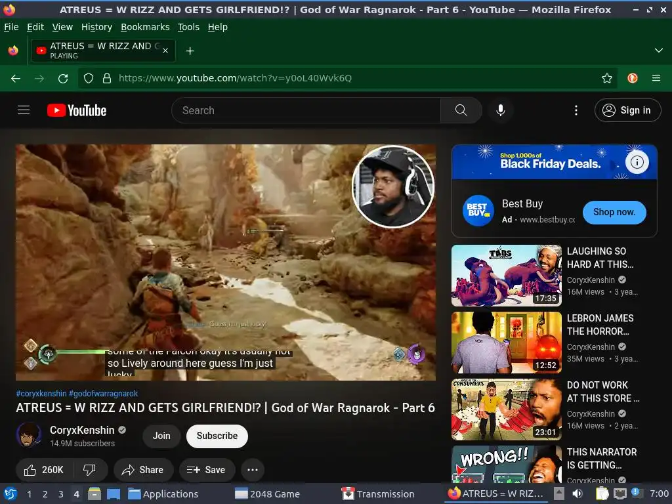This screenshot has height=504, width=672.
Task: View site security padlock info
Action: pos(107,78)
